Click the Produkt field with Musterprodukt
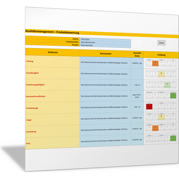The width and height of the screenshot is (179, 179). click(105, 46)
